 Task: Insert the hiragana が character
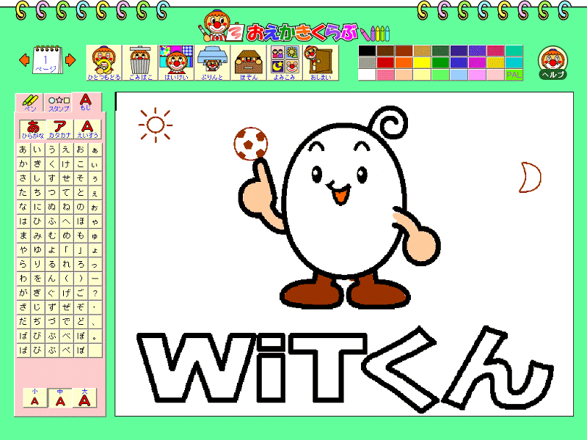23,293
